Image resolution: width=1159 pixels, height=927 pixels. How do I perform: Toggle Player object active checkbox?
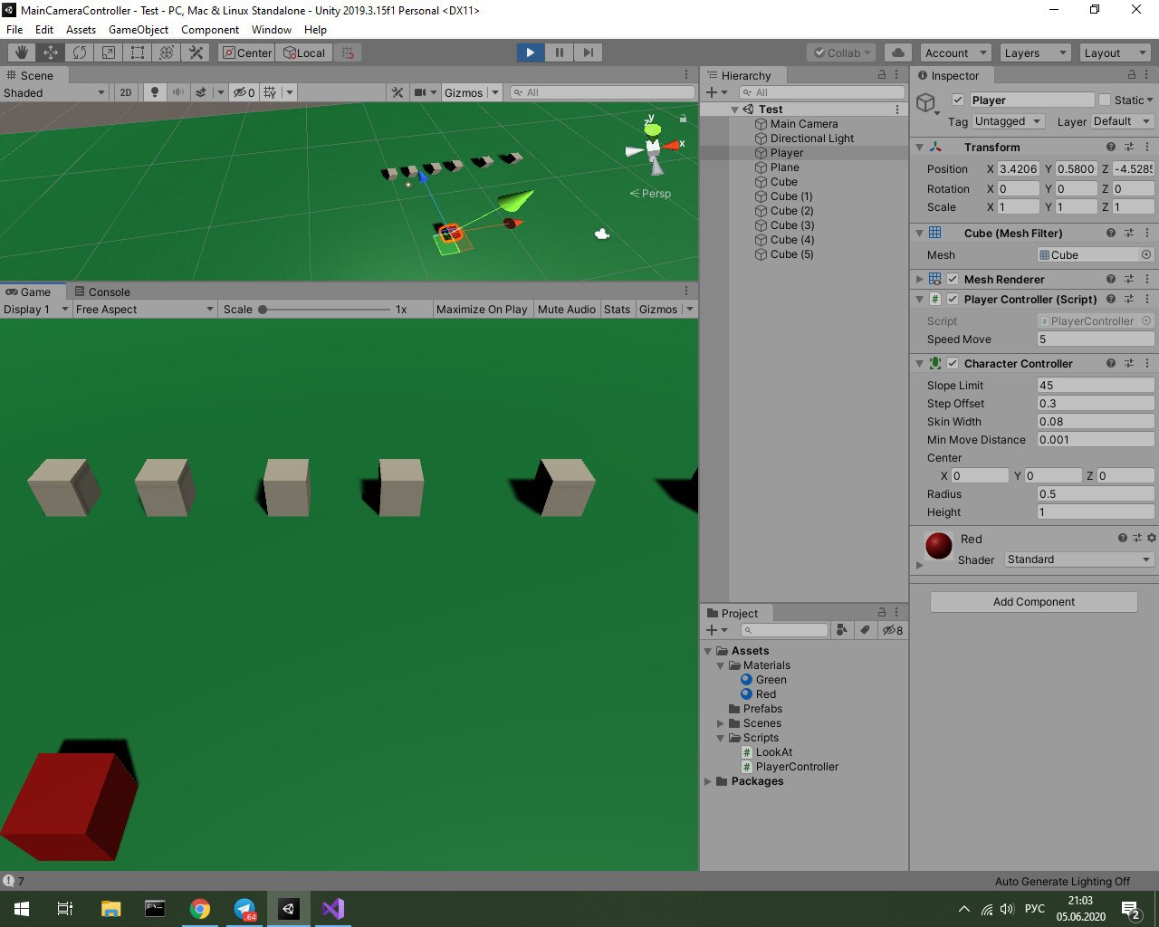click(x=958, y=100)
